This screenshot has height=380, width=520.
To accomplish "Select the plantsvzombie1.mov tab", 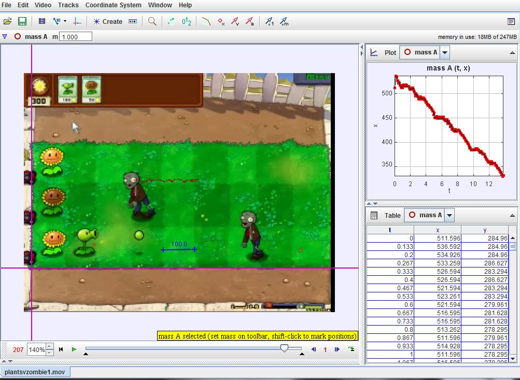I will [x=35, y=372].
